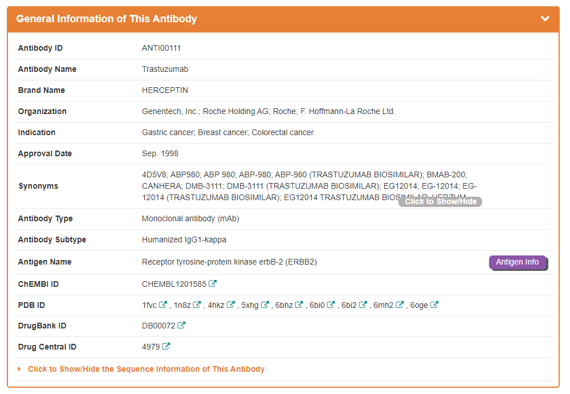Image resolution: width=570 pixels, height=394 pixels.
Task: Open external link icon next to 4hkz
Action: [231, 304]
